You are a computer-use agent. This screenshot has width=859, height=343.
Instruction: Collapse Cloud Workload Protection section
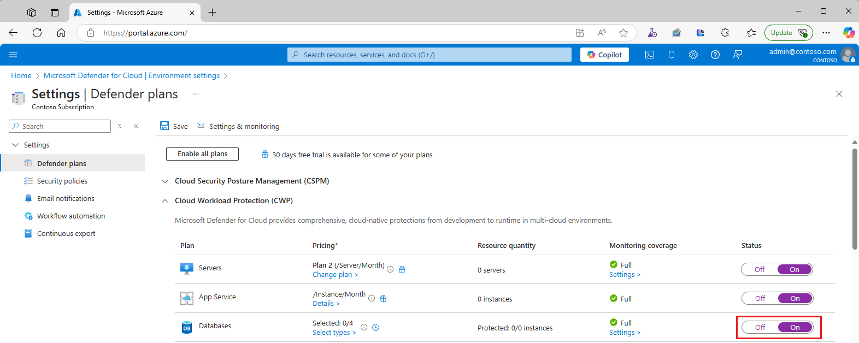[165, 201]
